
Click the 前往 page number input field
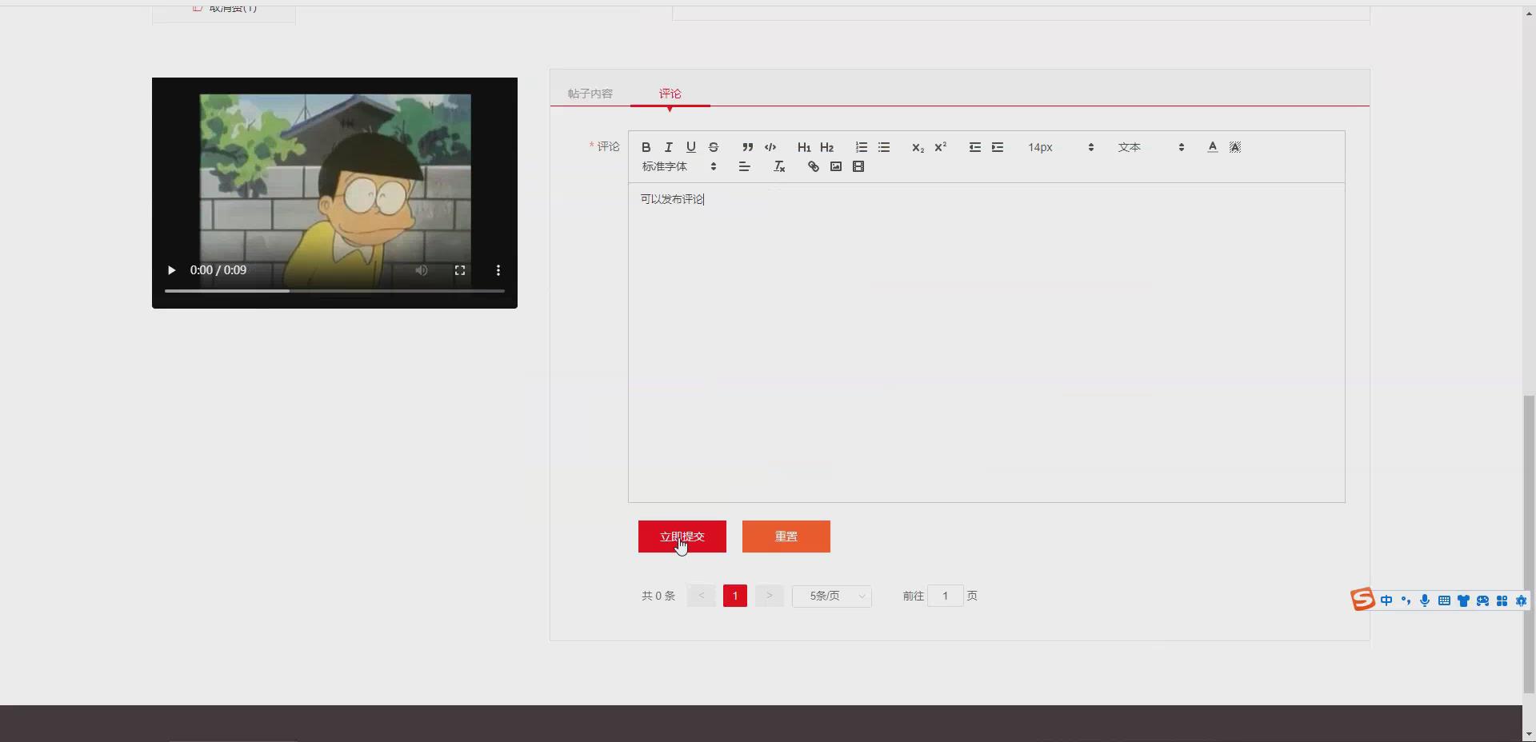(946, 596)
